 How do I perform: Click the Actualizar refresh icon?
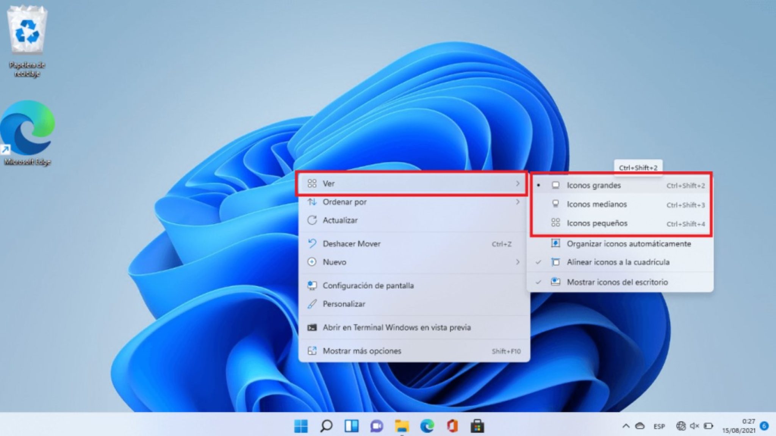coord(312,220)
